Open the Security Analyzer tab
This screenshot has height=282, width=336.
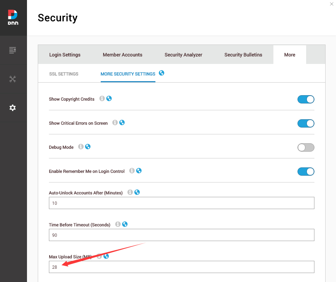click(183, 55)
